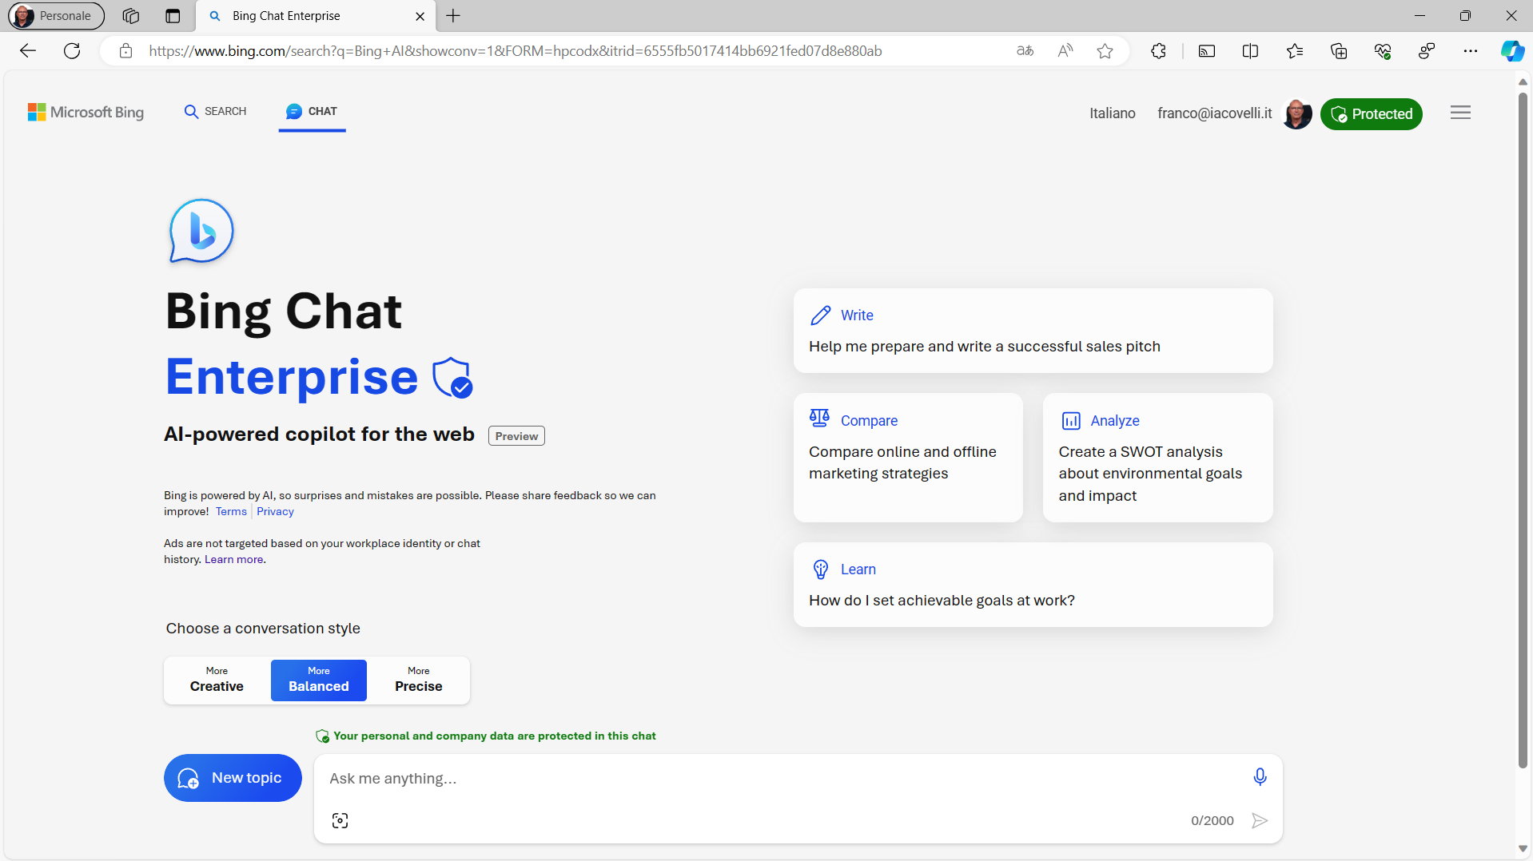The width and height of the screenshot is (1533, 861).
Task: View site information lock icon
Action: tap(125, 51)
